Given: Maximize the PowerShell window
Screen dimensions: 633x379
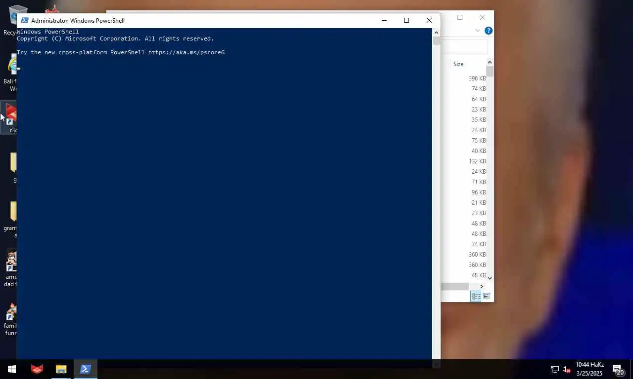Looking at the screenshot, I should click(x=407, y=20).
